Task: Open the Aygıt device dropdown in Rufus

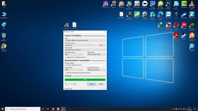Action: (x=85, y=40)
